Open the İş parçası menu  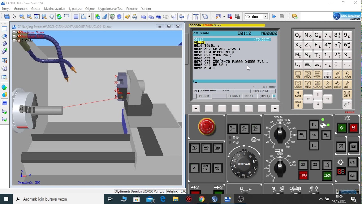(x=75, y=9)
